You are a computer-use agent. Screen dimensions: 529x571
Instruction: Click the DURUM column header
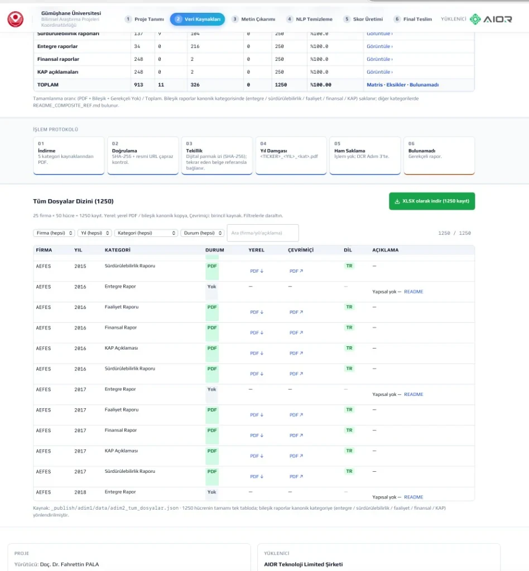point(215,250)
